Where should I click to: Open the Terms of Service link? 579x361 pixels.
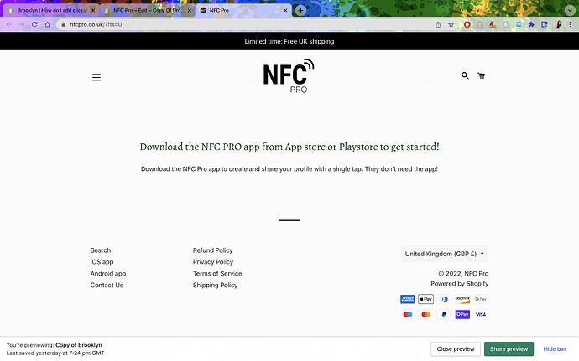click(217, 274)
